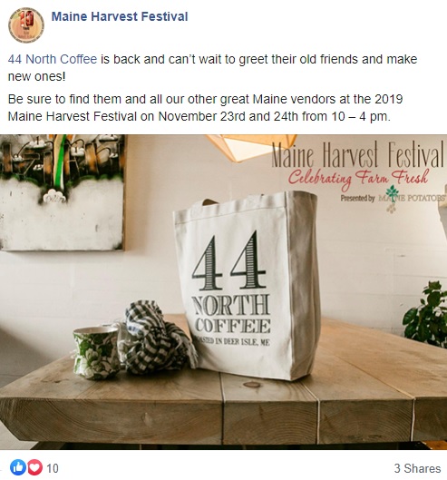This screenshot has width=447, height=480.
Task: Open the Maine Harvest Festival profile picture
Action: [26, 25]
